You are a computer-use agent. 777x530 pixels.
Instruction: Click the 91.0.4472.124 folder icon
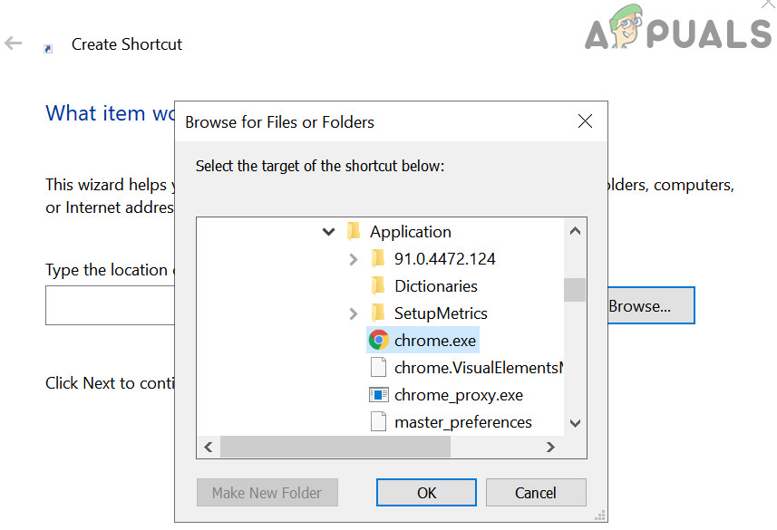pos(378,259)
